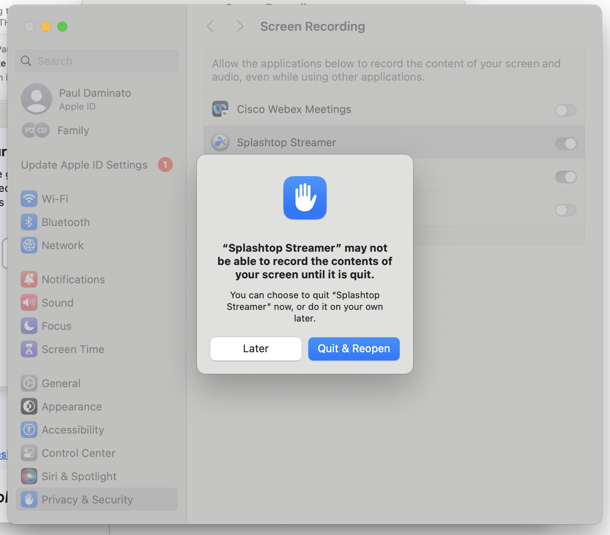The width and height of the screenshot is (610, 535).
Task: Open the Network settings pane
Action: pos(97,245)
